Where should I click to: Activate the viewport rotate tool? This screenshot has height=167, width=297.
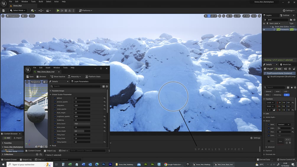click(212, 16)
